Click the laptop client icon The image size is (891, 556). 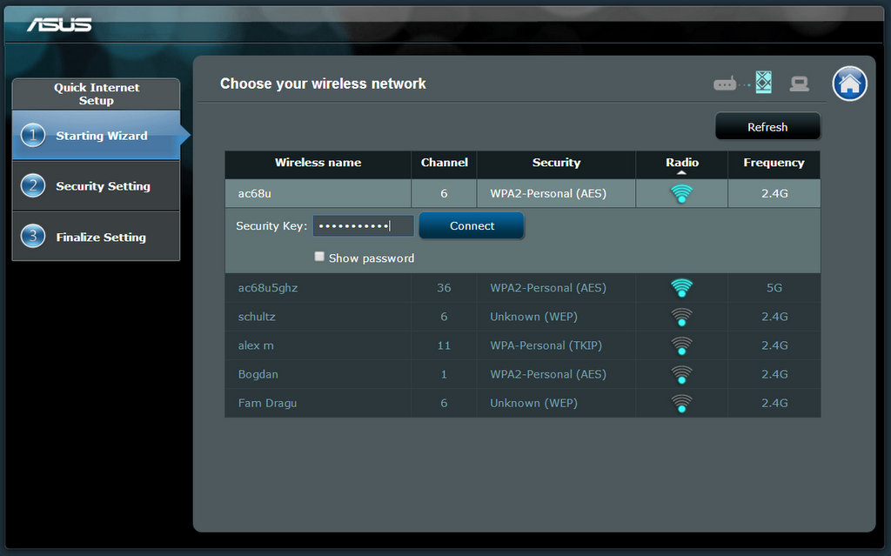(x=799, y=84)
